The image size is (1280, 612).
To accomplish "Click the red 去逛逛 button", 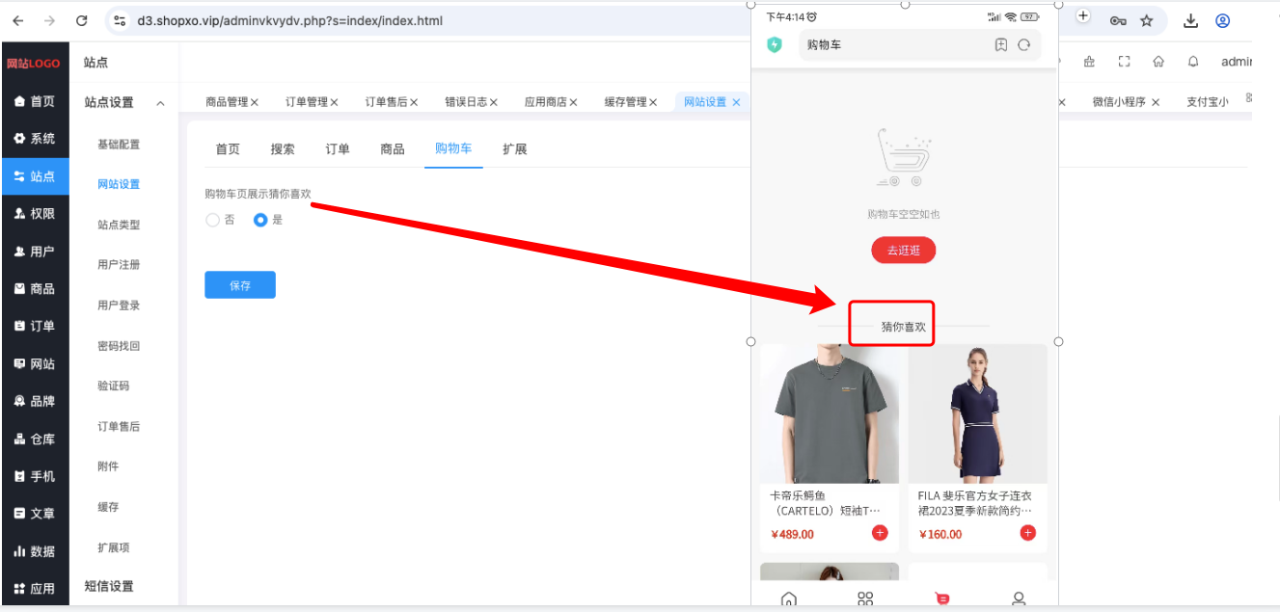I will [x=904, y=251].
